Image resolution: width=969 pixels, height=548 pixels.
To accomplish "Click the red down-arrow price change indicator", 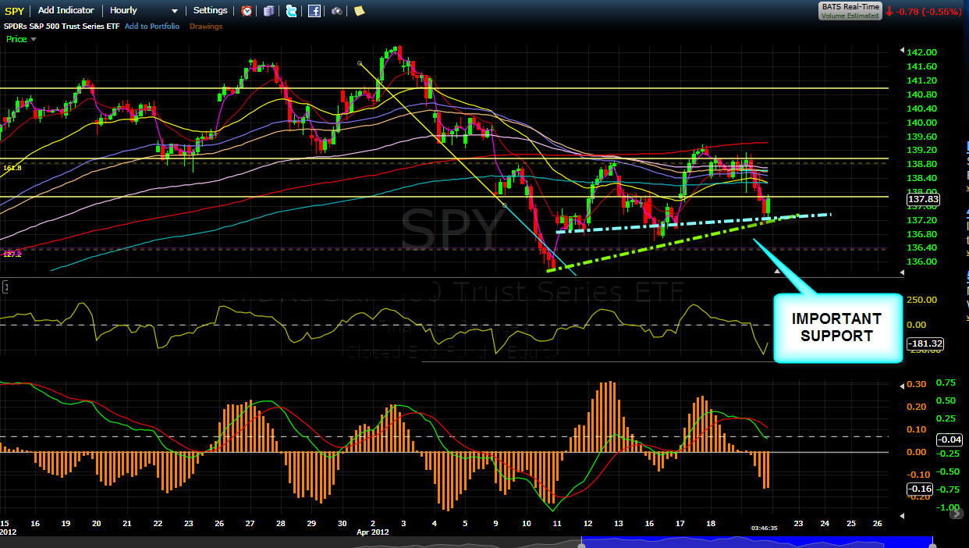I will point(890,11).
